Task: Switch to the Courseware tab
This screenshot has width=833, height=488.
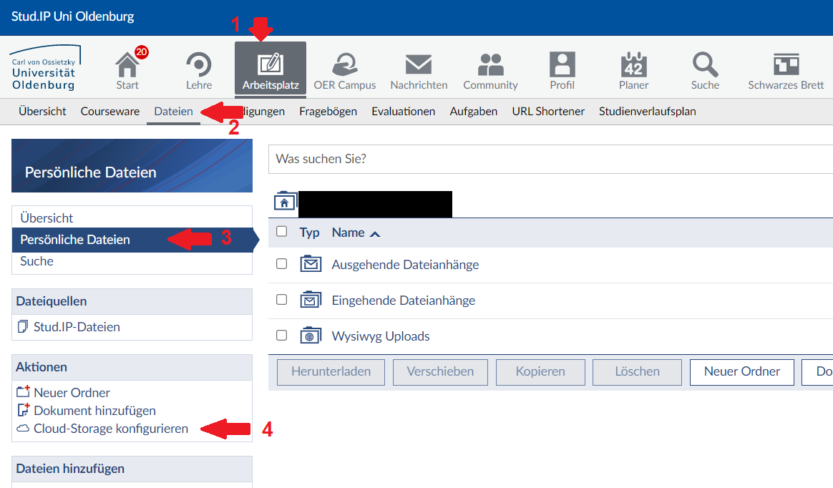Action: (x=109, y=112)
